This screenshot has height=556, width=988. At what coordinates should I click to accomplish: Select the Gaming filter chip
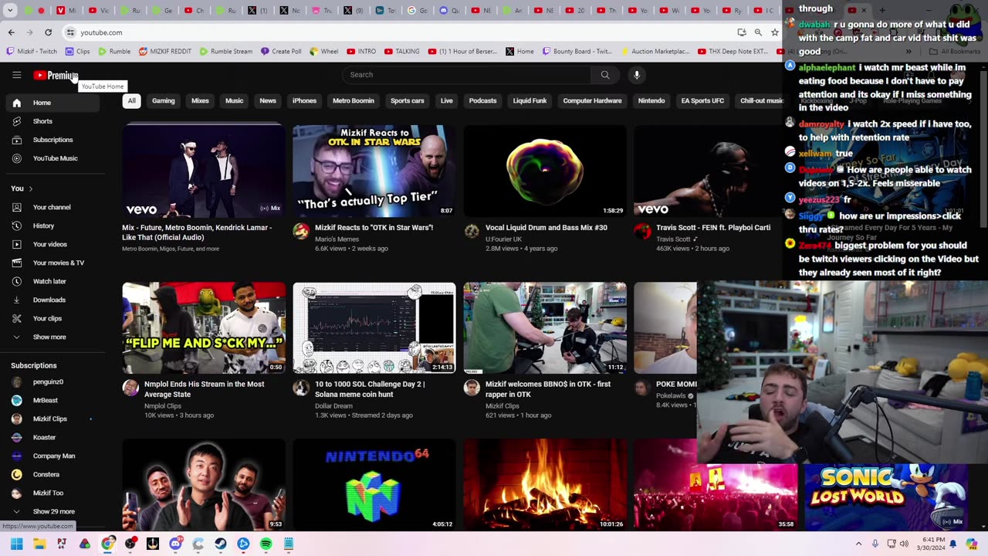coord(164,101)
